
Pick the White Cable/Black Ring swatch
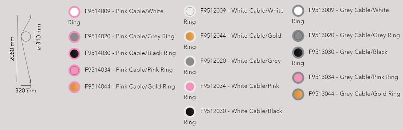pos(190,112)
